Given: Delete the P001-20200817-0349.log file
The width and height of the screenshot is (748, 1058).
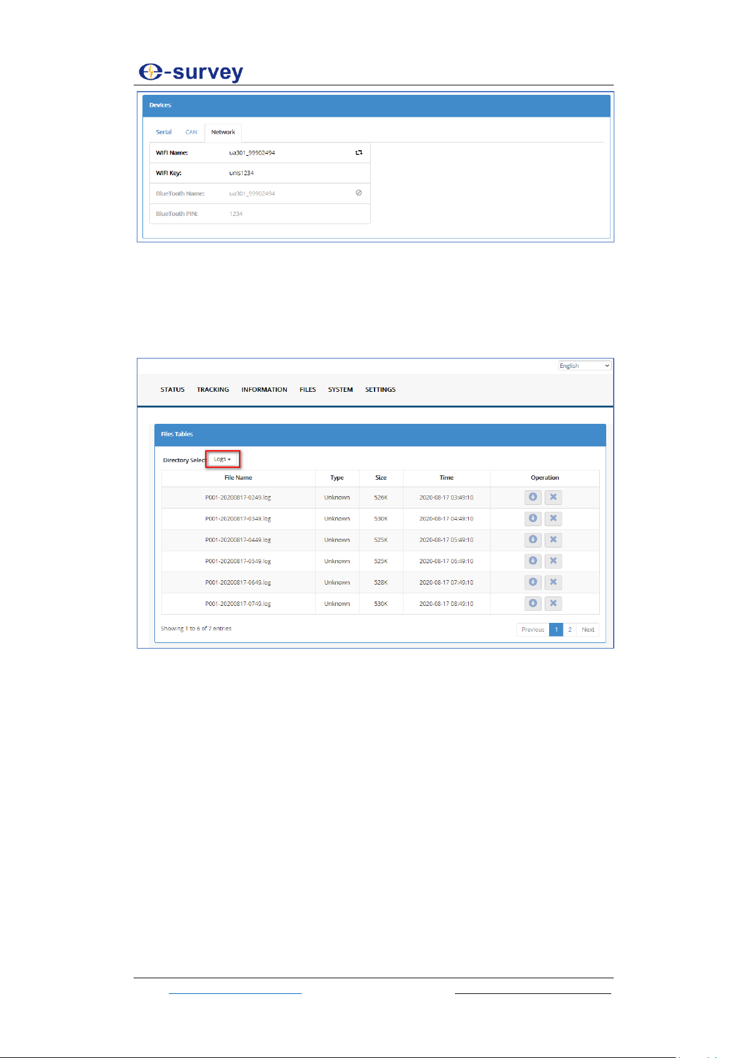Looking at the screenshot, I should coord(553,519).
